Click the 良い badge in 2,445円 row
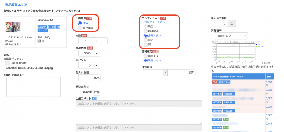The image size is (284, 132). [x=225, y=128]
